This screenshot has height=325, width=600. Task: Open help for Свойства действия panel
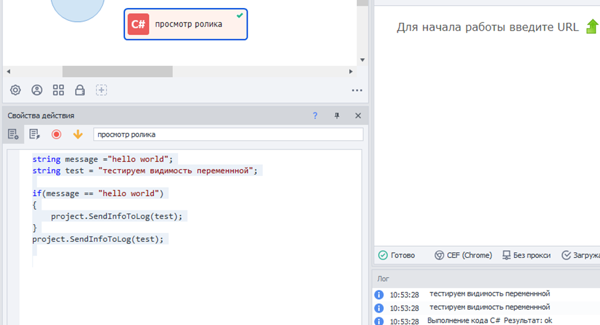tap(315, 116)
